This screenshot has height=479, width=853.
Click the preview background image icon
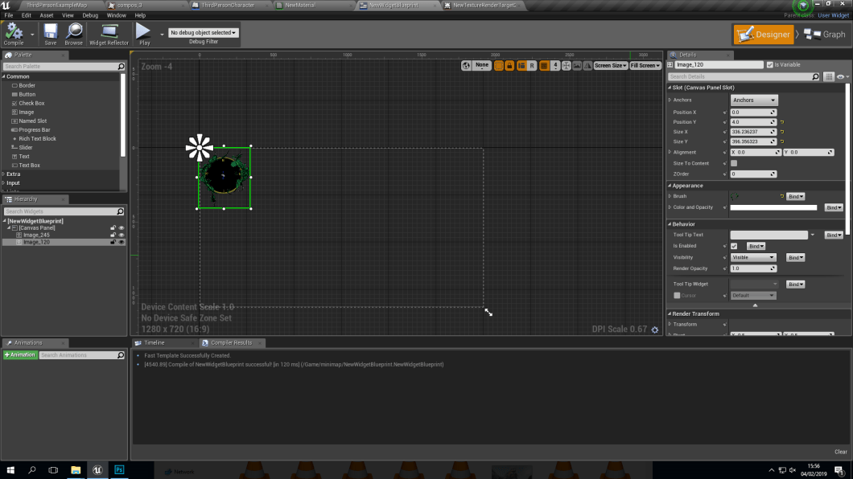pyautogui.click(x=577, y=66)
